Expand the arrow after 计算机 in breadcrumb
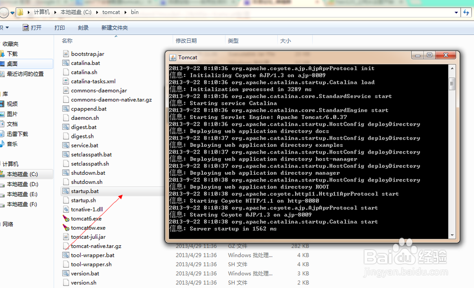 click(55, 12)
